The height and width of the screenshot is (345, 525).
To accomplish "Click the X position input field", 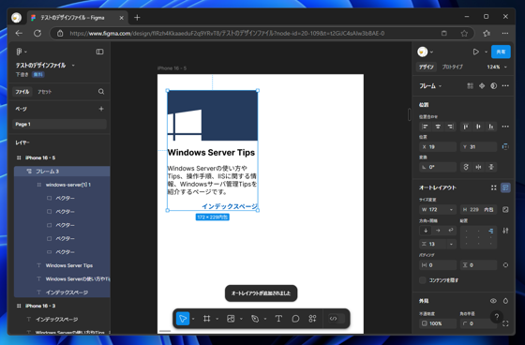I will pos(438,146).
